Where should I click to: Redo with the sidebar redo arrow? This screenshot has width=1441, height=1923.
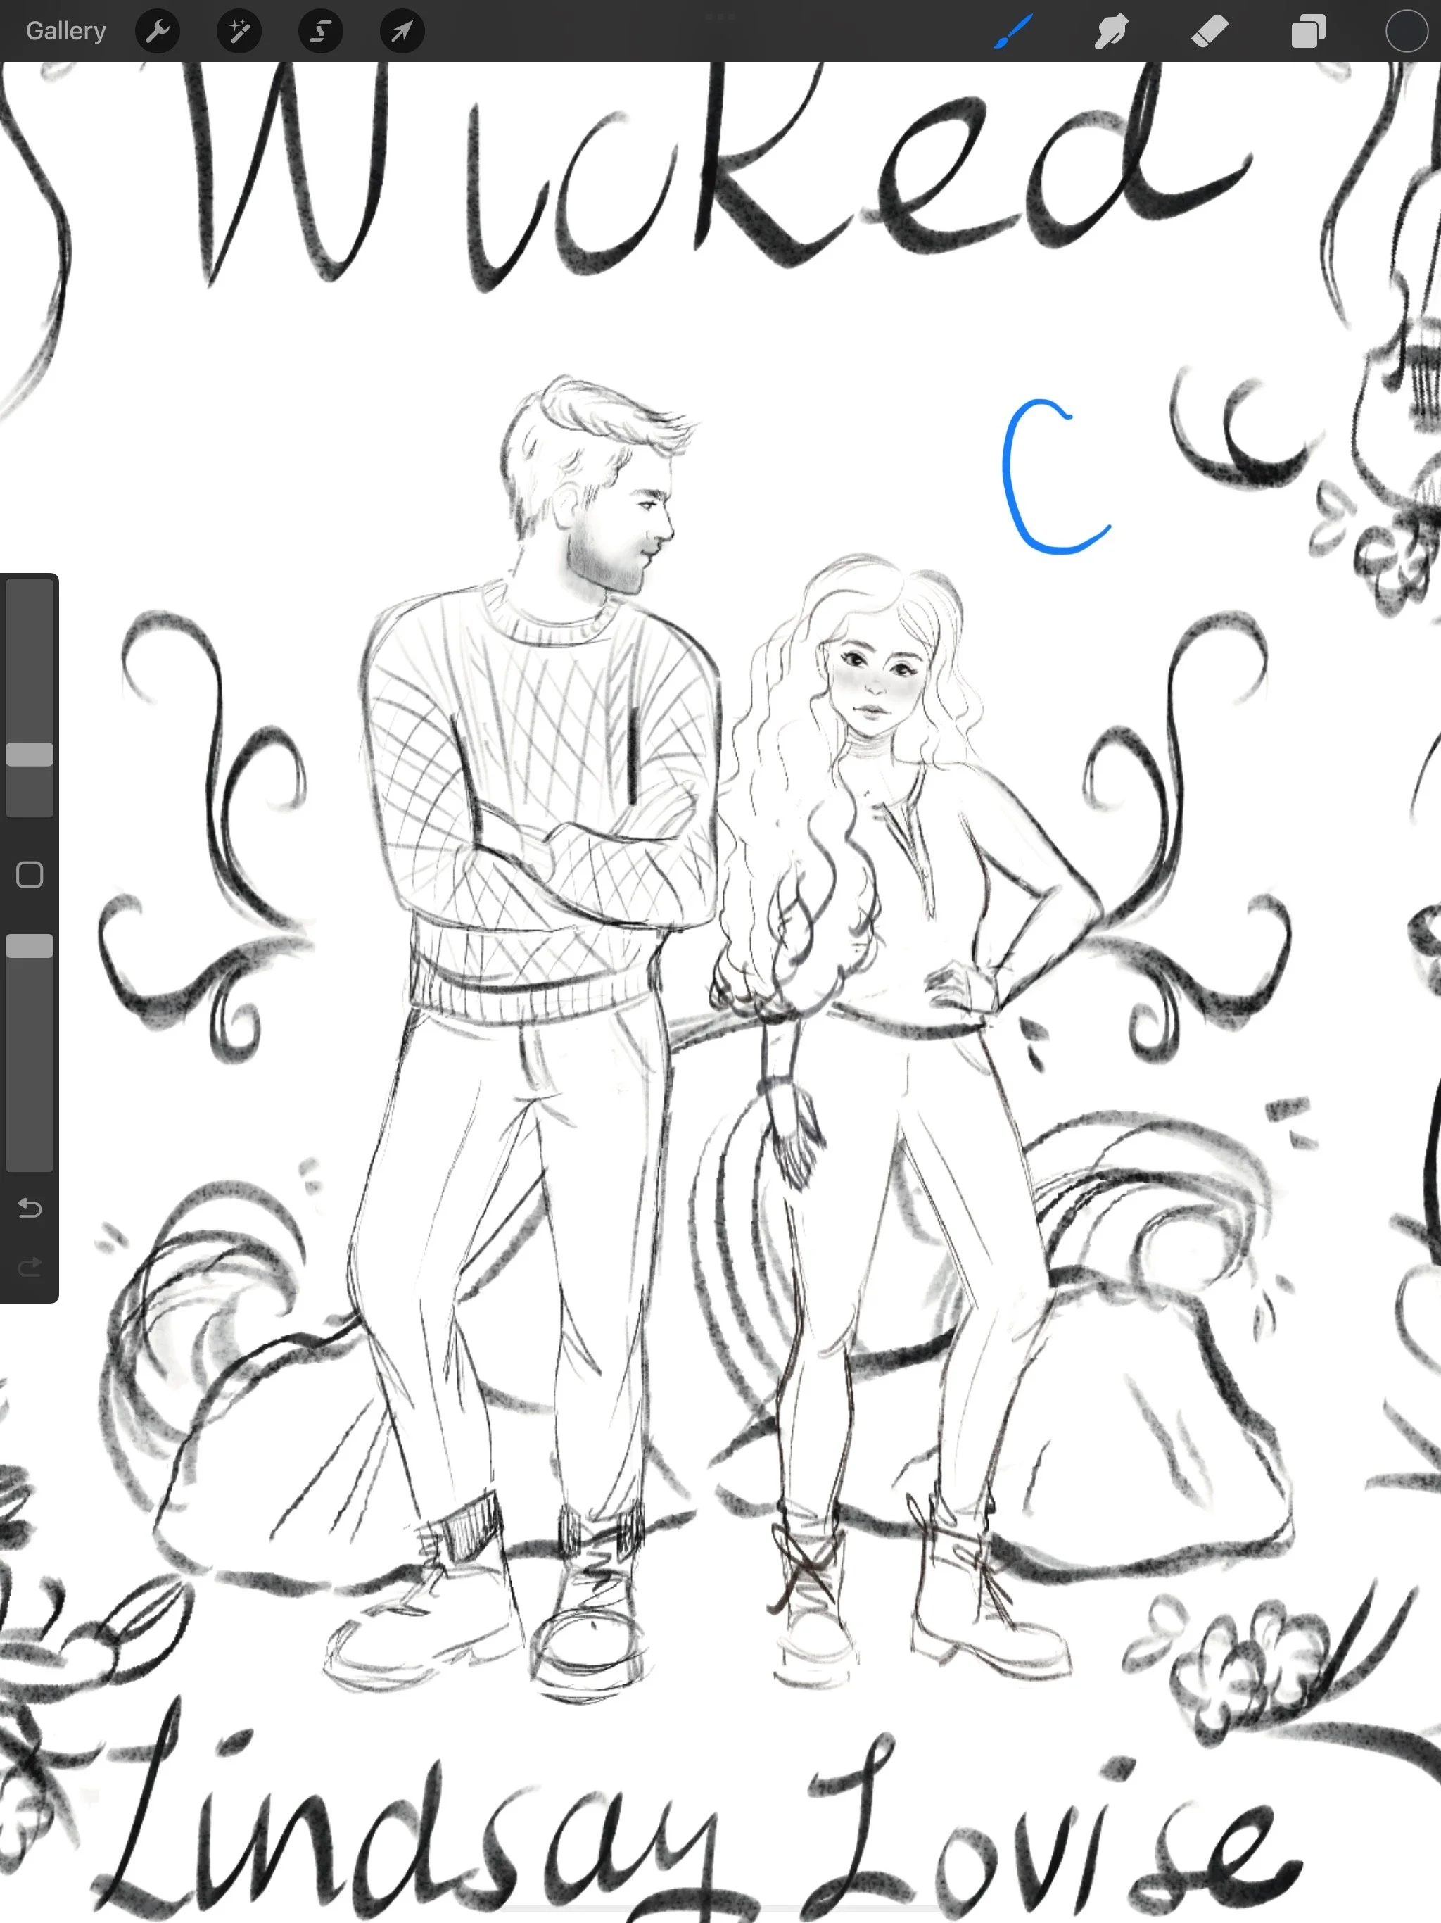pyautogui.click(x=30, y=1267)
